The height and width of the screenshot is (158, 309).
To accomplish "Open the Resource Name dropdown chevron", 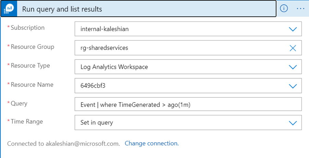I will point(293,86).
